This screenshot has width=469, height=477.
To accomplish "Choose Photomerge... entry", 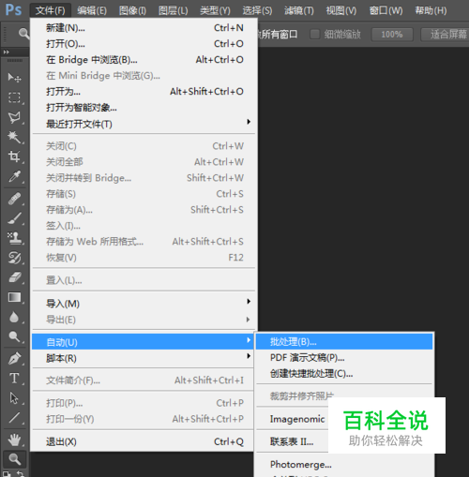I will (x=344, y=465).
